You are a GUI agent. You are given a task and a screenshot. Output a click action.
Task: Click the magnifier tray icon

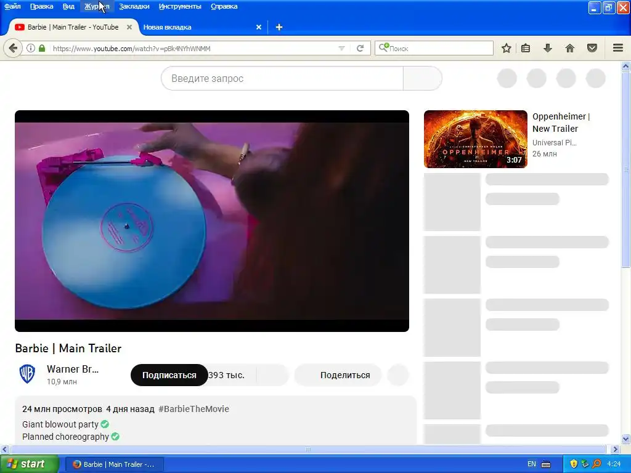596,464
